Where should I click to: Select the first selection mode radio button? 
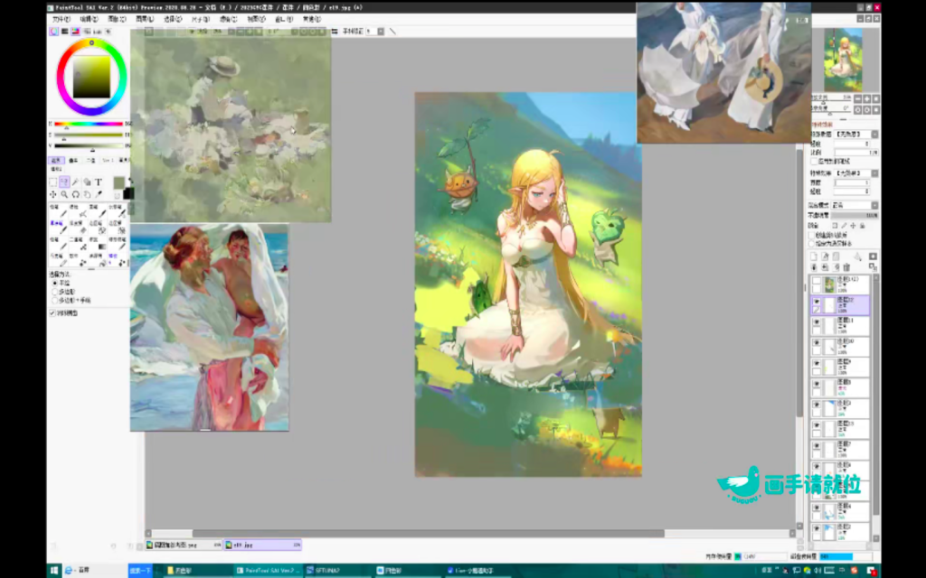[52, 282]
